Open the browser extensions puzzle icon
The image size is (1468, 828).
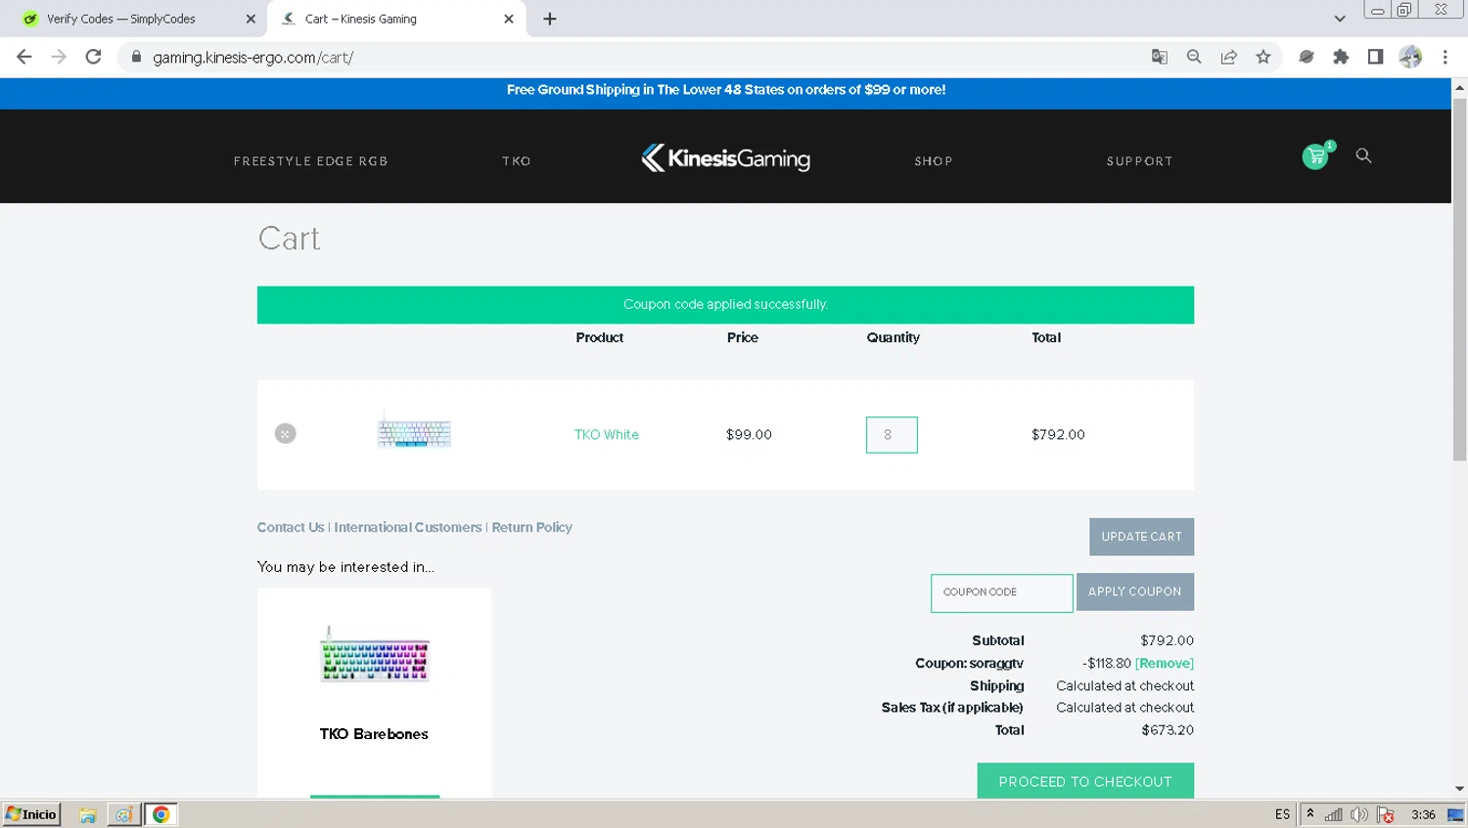pos(1341,57)
